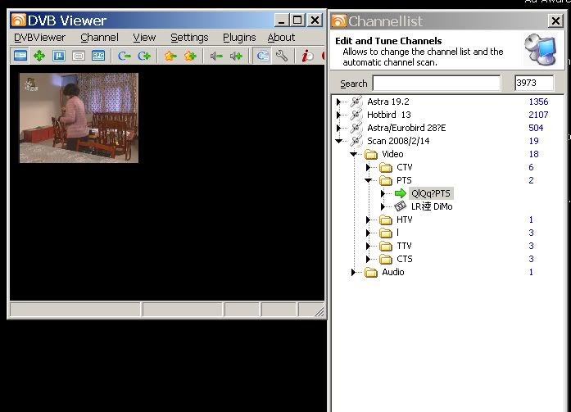Viewport: 571px width, 412px height.
Task: Click the 2107 count for Hotbird 13
Action: 538,115
